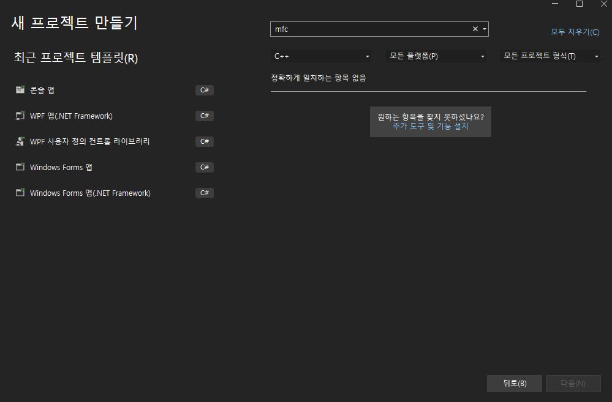Click the mfc search input field
Viewport: 612px width, 402px height.
pos(368,29)
